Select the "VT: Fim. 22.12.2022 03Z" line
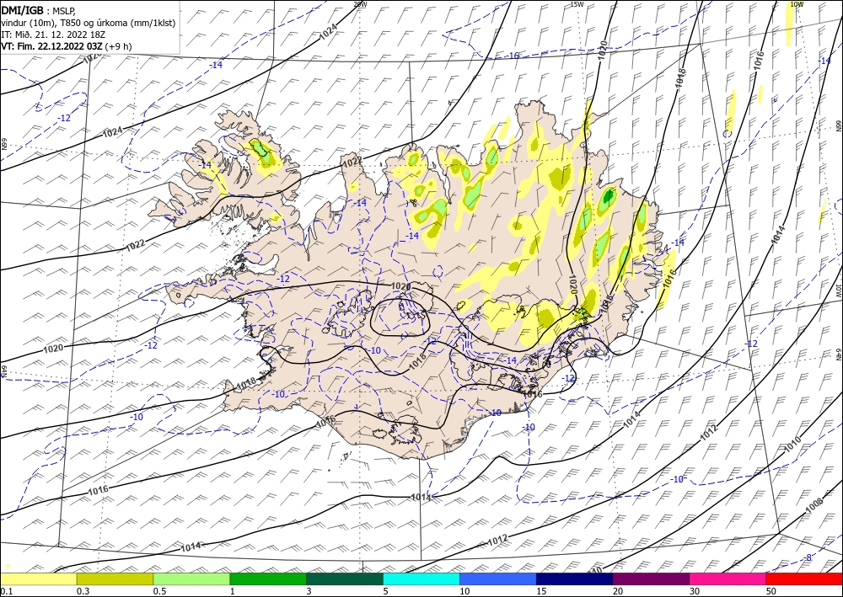843x597 pixels. (51, 46)
